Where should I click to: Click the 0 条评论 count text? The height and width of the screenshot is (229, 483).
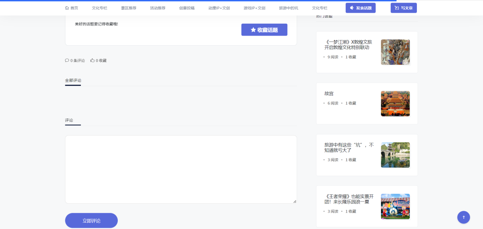click(x=78, y=61)
